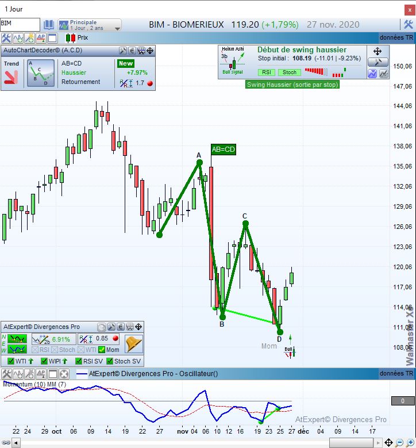
Task: Click the upper green divergence pattern icon
Action: (x=17, y=339)
